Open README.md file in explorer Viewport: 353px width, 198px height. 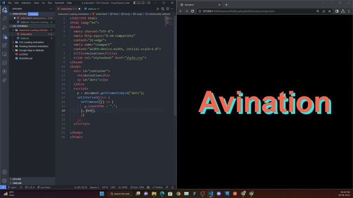tap(26, 58)
